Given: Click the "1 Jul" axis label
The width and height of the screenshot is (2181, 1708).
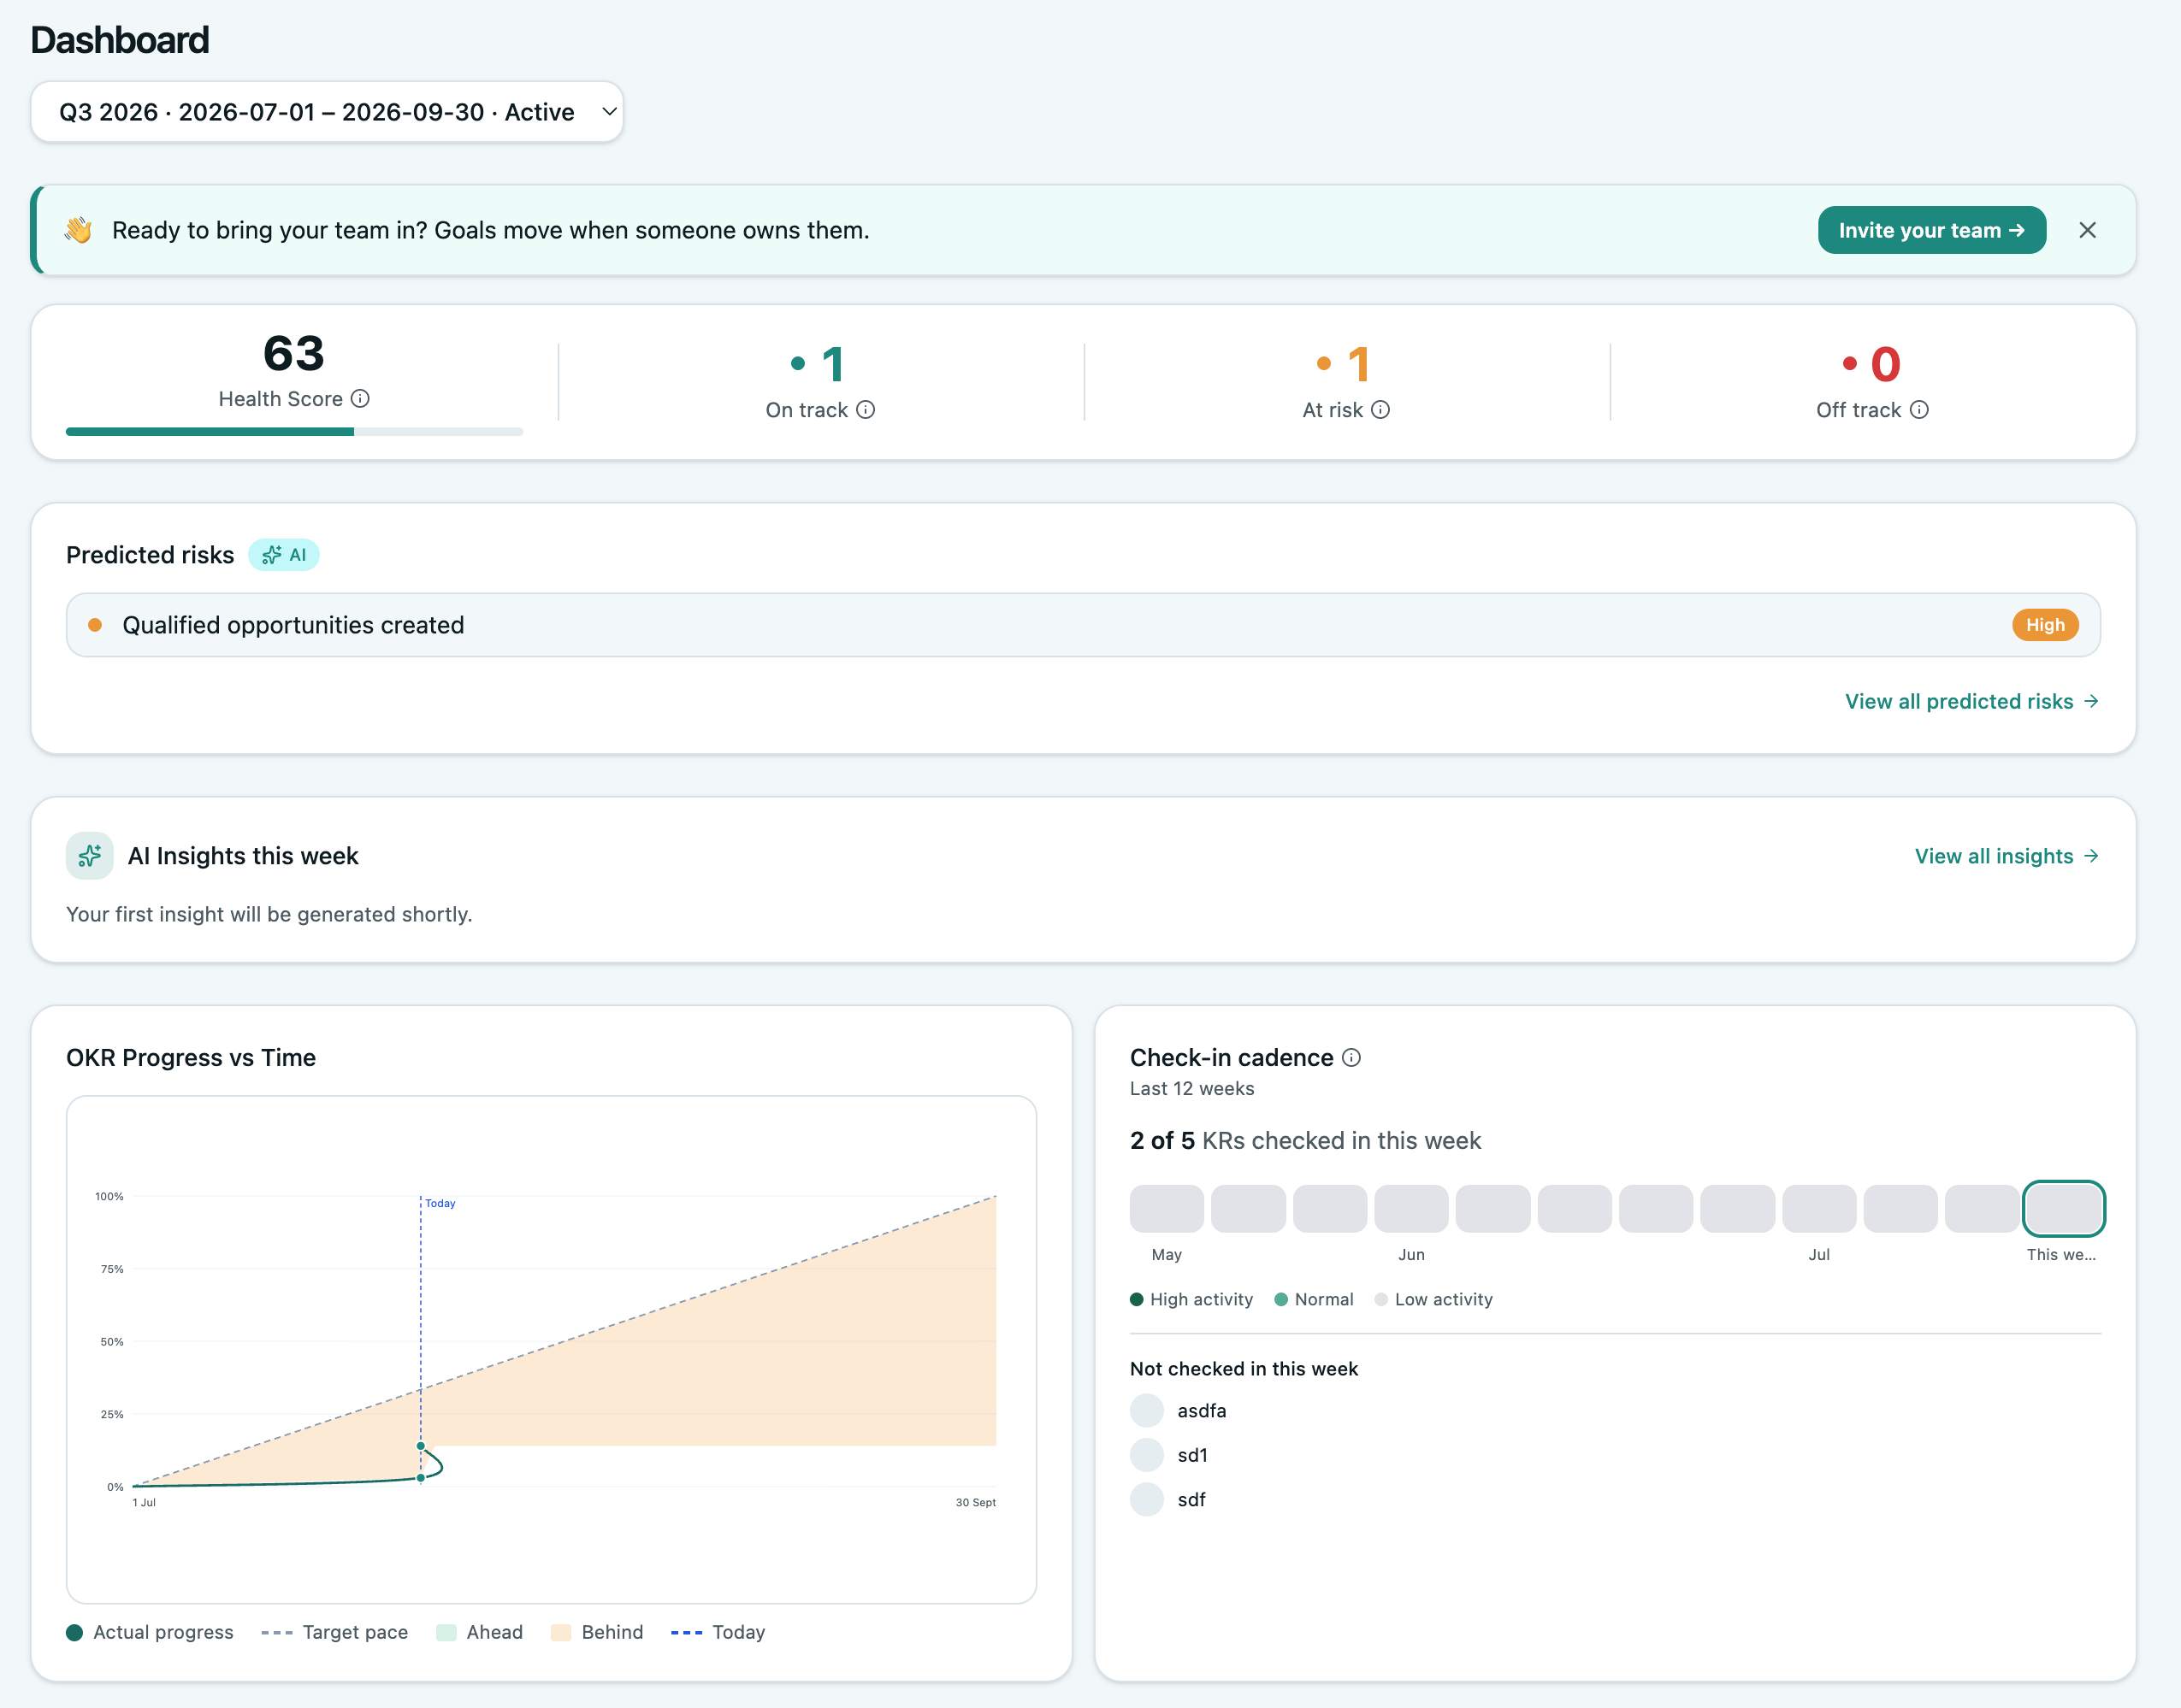Looking at the screenshot, I should coord(144,1502).
